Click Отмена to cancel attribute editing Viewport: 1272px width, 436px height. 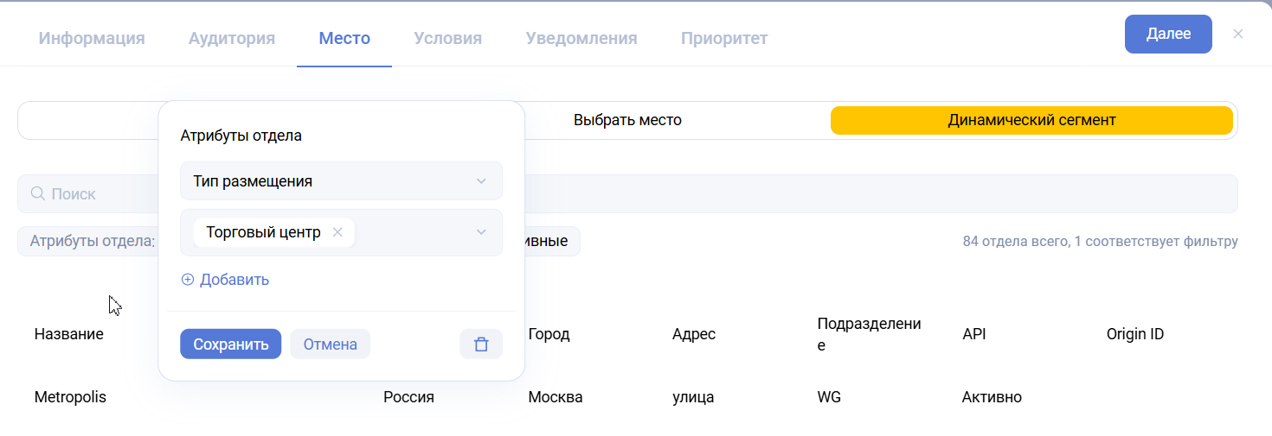(x=330, y=344)
